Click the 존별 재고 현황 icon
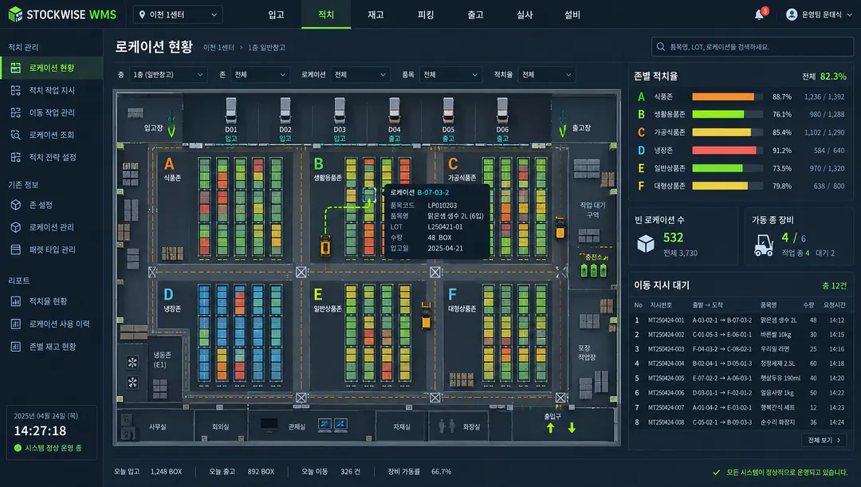Viewport: 861px width, 487px height. 16,347
